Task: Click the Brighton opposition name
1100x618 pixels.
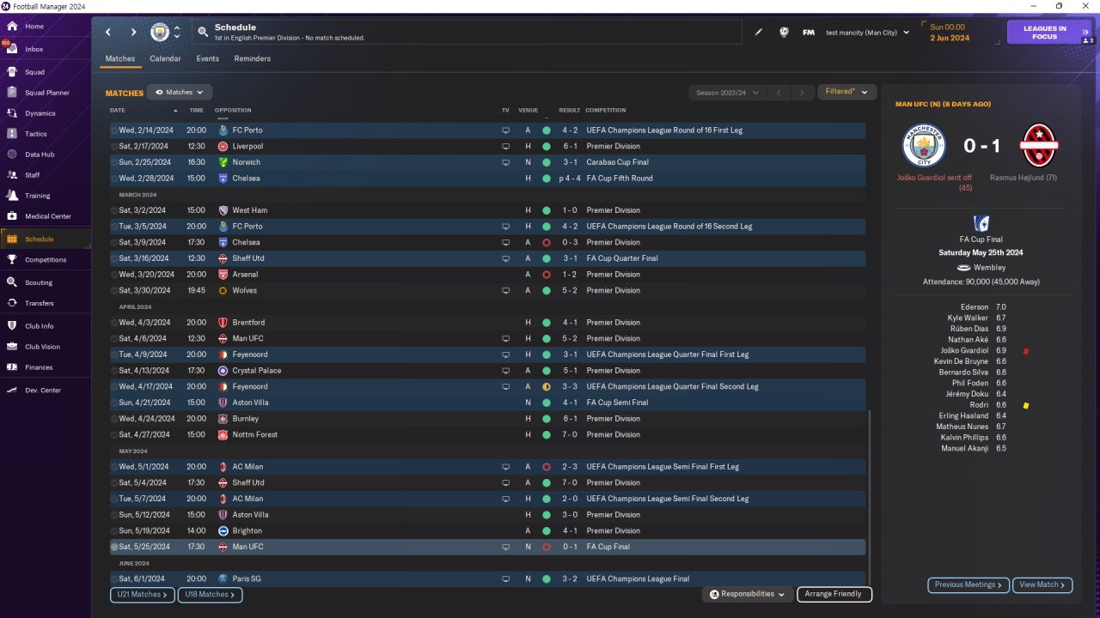Action: click(x=247, y=531)
